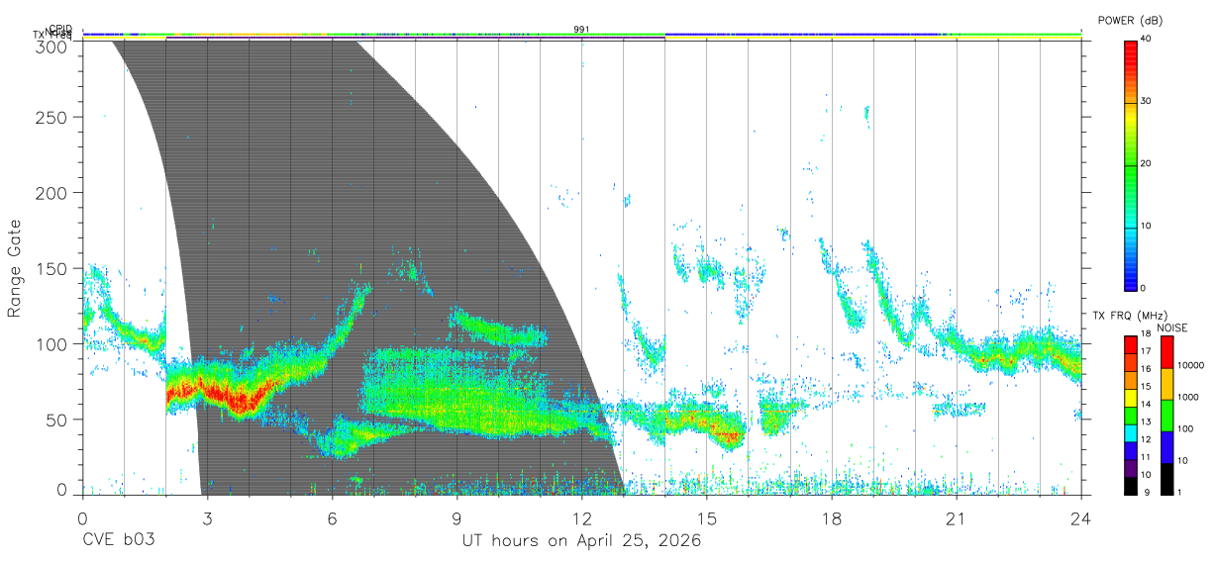The image size is (1216, 561).
Task: Pick the blue segment of NOISE bar
Action: [1167, 447]
